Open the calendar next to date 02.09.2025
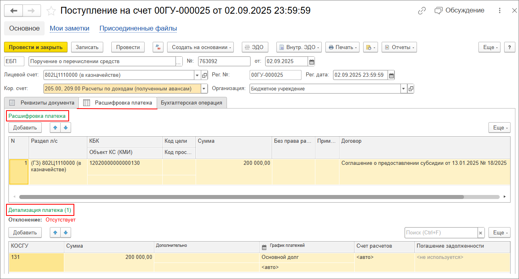The width and height of the screenshot is (519, 279). 311,62
